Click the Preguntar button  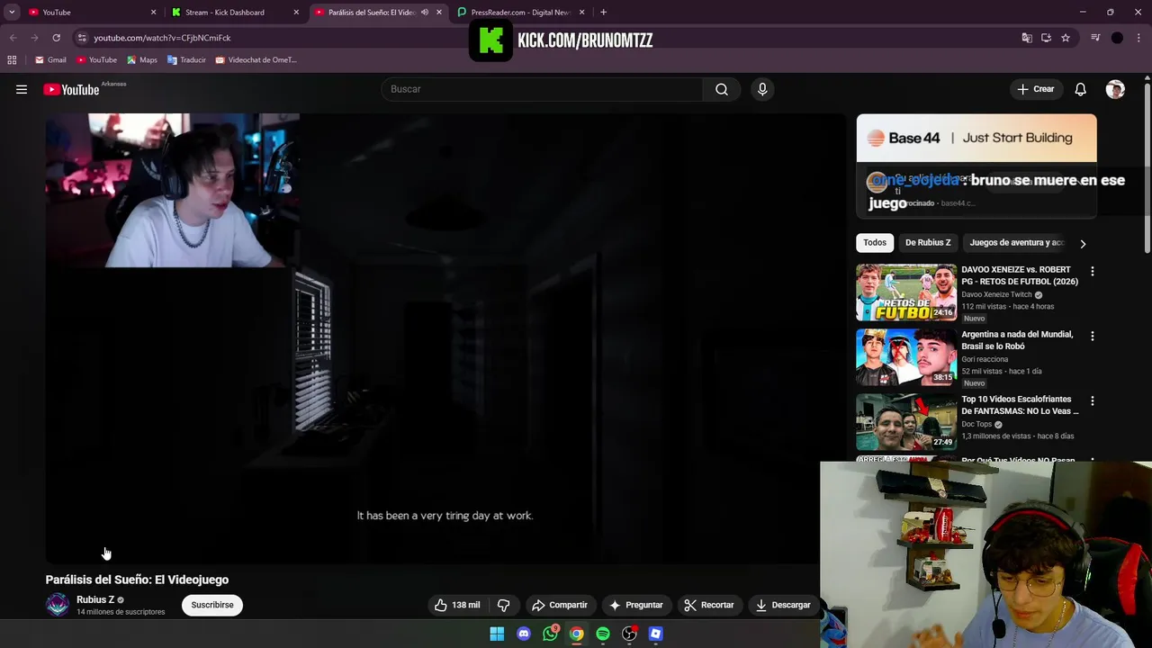[635, 605]
